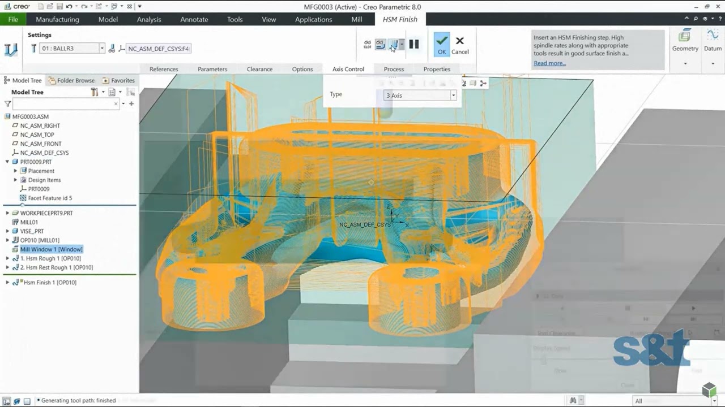Click the Windows switcher icon in quick access toolbar
This screenshot has height=407, width=725.
[114, 7]
